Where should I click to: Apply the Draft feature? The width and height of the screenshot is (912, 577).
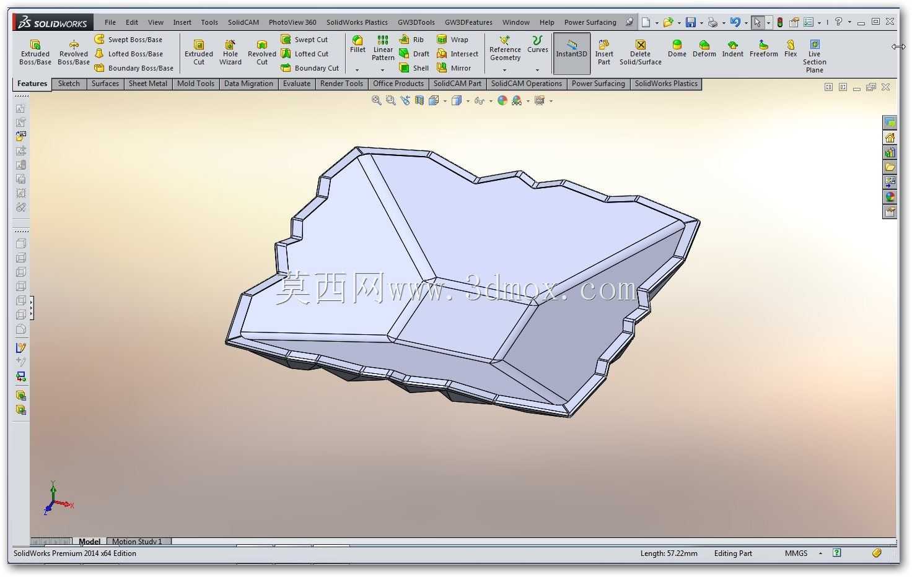(x=414, y=54)
